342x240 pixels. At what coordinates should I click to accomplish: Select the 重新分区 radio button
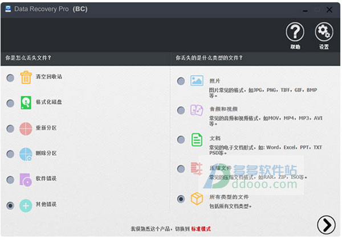tap(10, 129)
